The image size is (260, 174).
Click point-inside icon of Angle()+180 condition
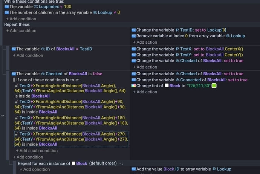point(16,118)
